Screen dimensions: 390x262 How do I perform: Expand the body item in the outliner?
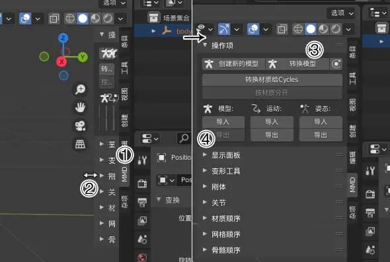153,31
